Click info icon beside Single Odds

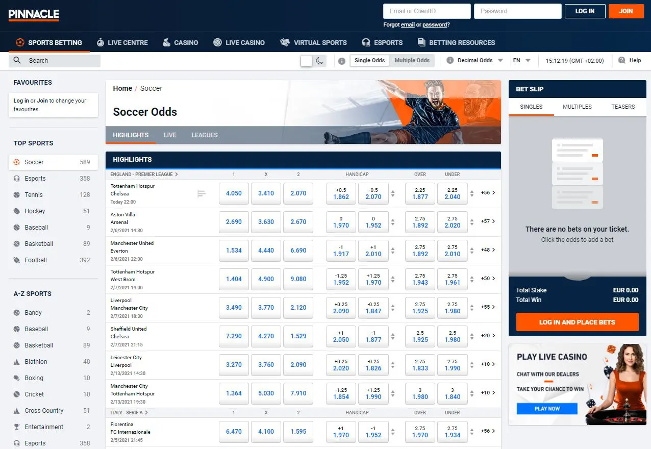tap(342, 61)
